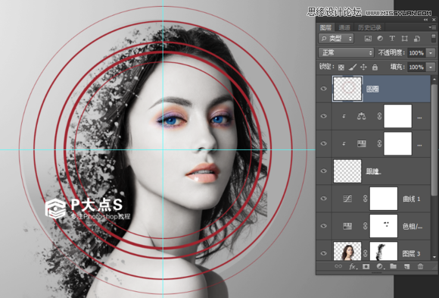439x298 pixels.
Task: Hide the 曲线 1 curves layer
Action: click(x=324, y=199)
